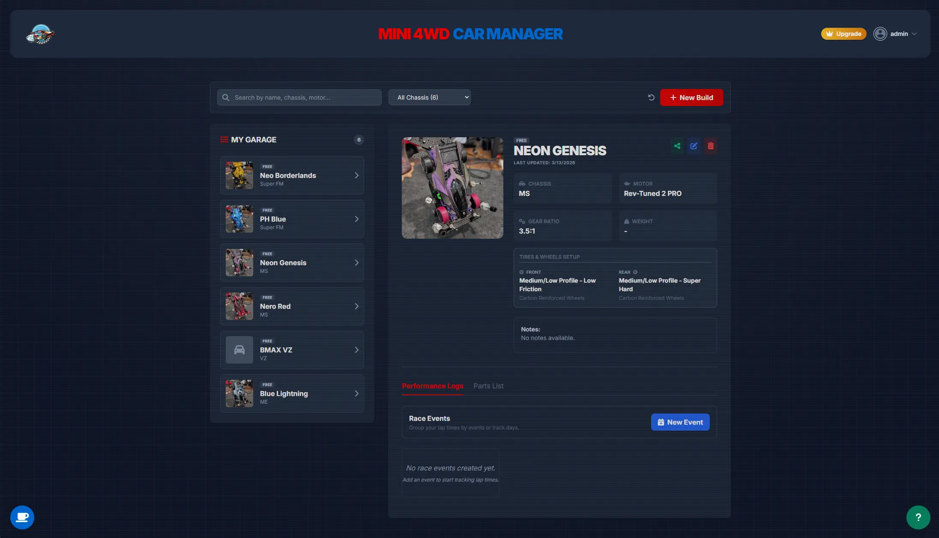Click the My Garage list icon
Viewport: 939px width, 538px height.
[x=224, y=139]
